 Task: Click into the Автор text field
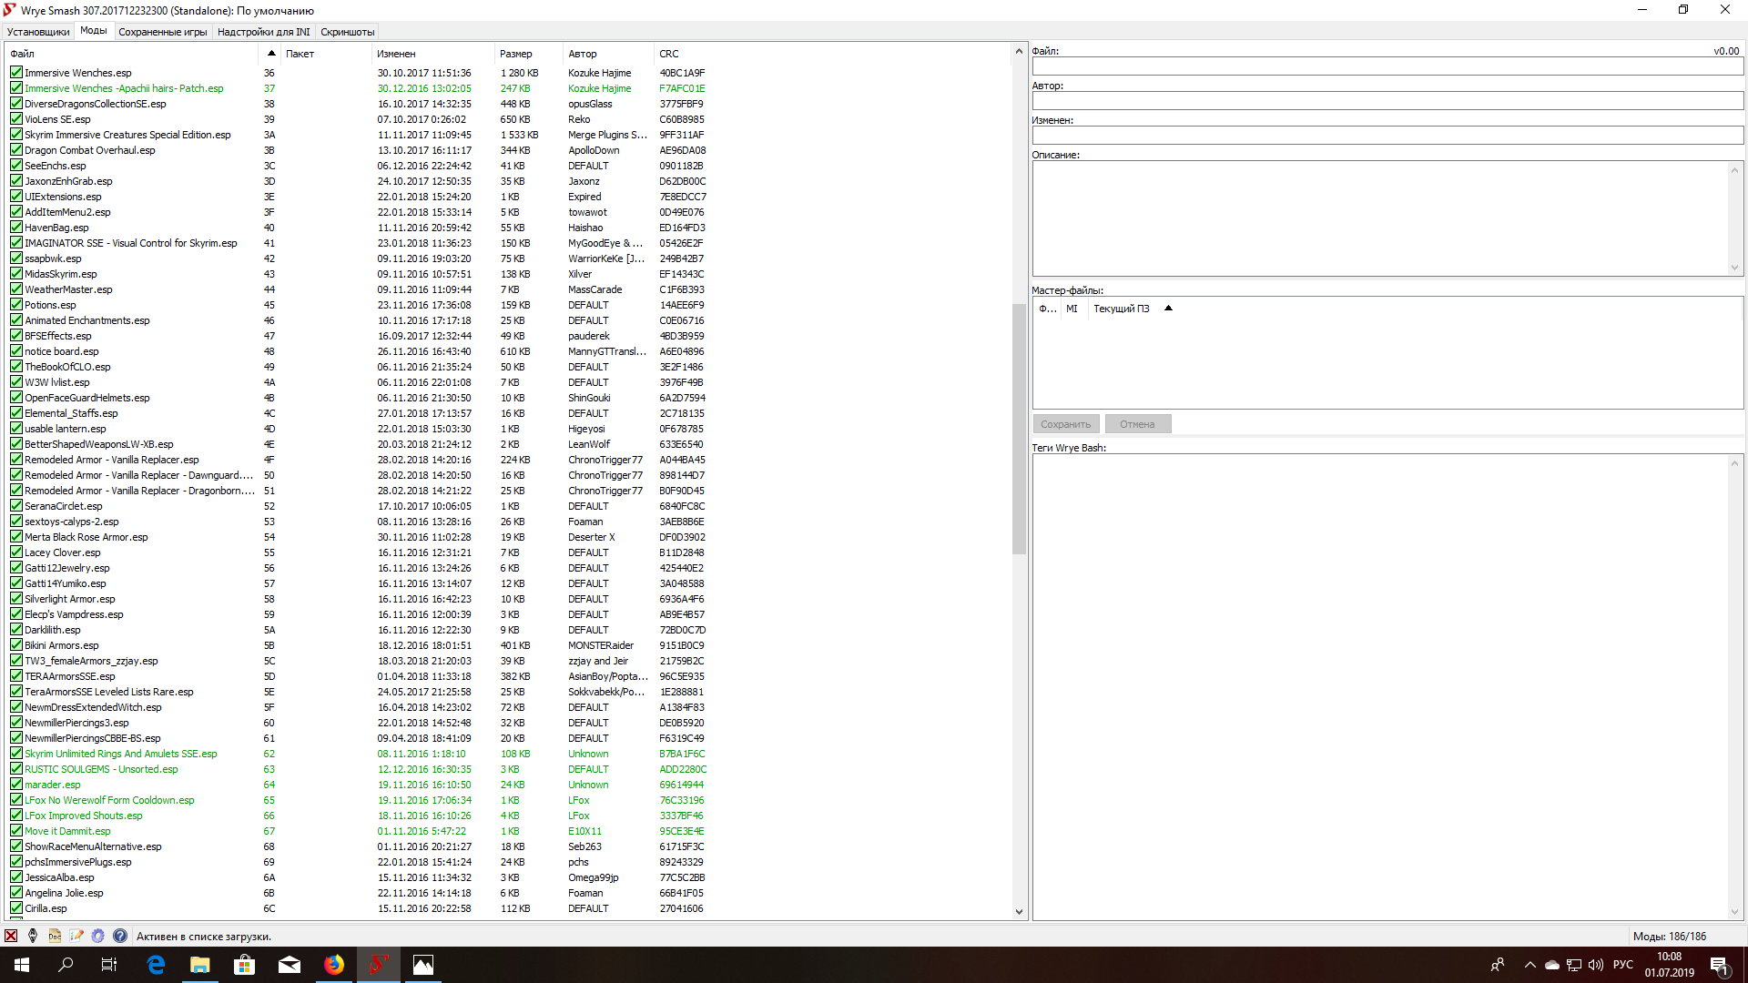click(x=1387, y=101)
